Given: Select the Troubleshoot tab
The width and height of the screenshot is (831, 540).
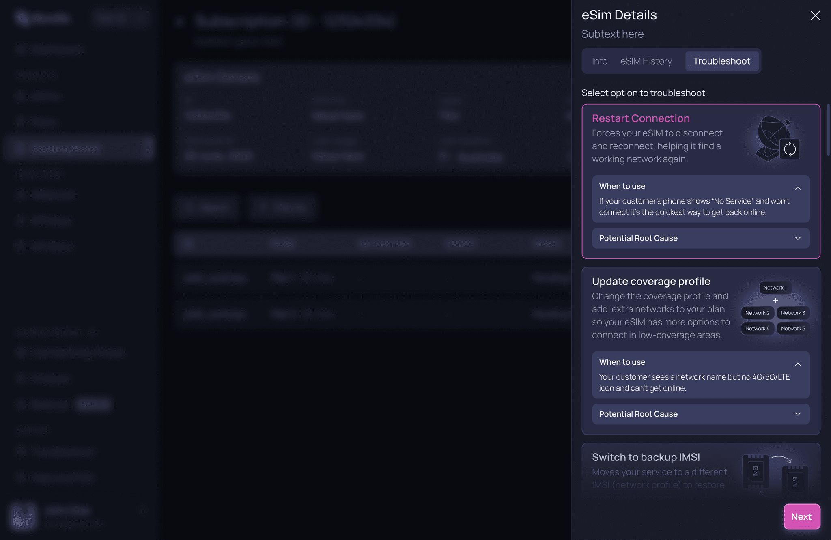Looking at the screenshot, I should coord(721,61).
